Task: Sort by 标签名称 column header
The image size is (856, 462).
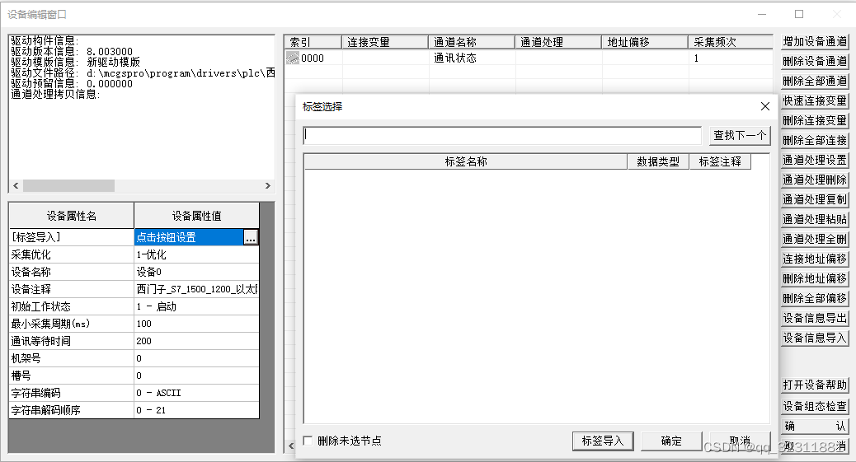Action: (466, 161)
